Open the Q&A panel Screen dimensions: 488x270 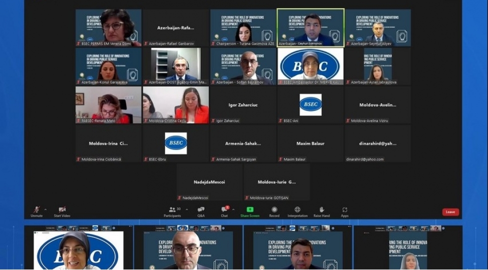point(201,209)
